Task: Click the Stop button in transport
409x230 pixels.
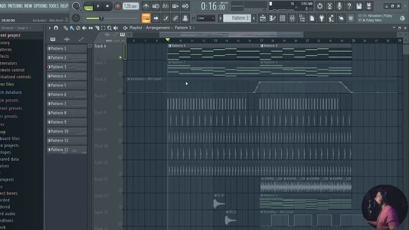Action: point(107,6)
